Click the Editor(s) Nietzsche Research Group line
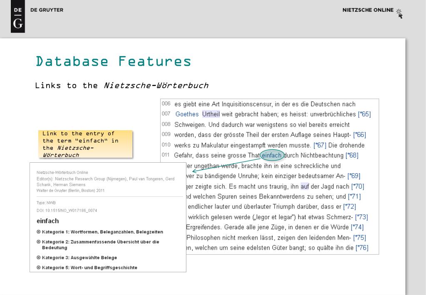Image resolution: width=426 pixels, height=295 pixels. (105, 182)
